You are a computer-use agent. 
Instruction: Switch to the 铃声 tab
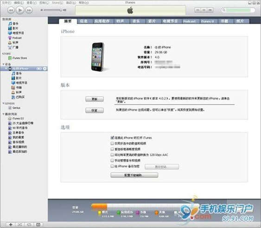(120, 21)
